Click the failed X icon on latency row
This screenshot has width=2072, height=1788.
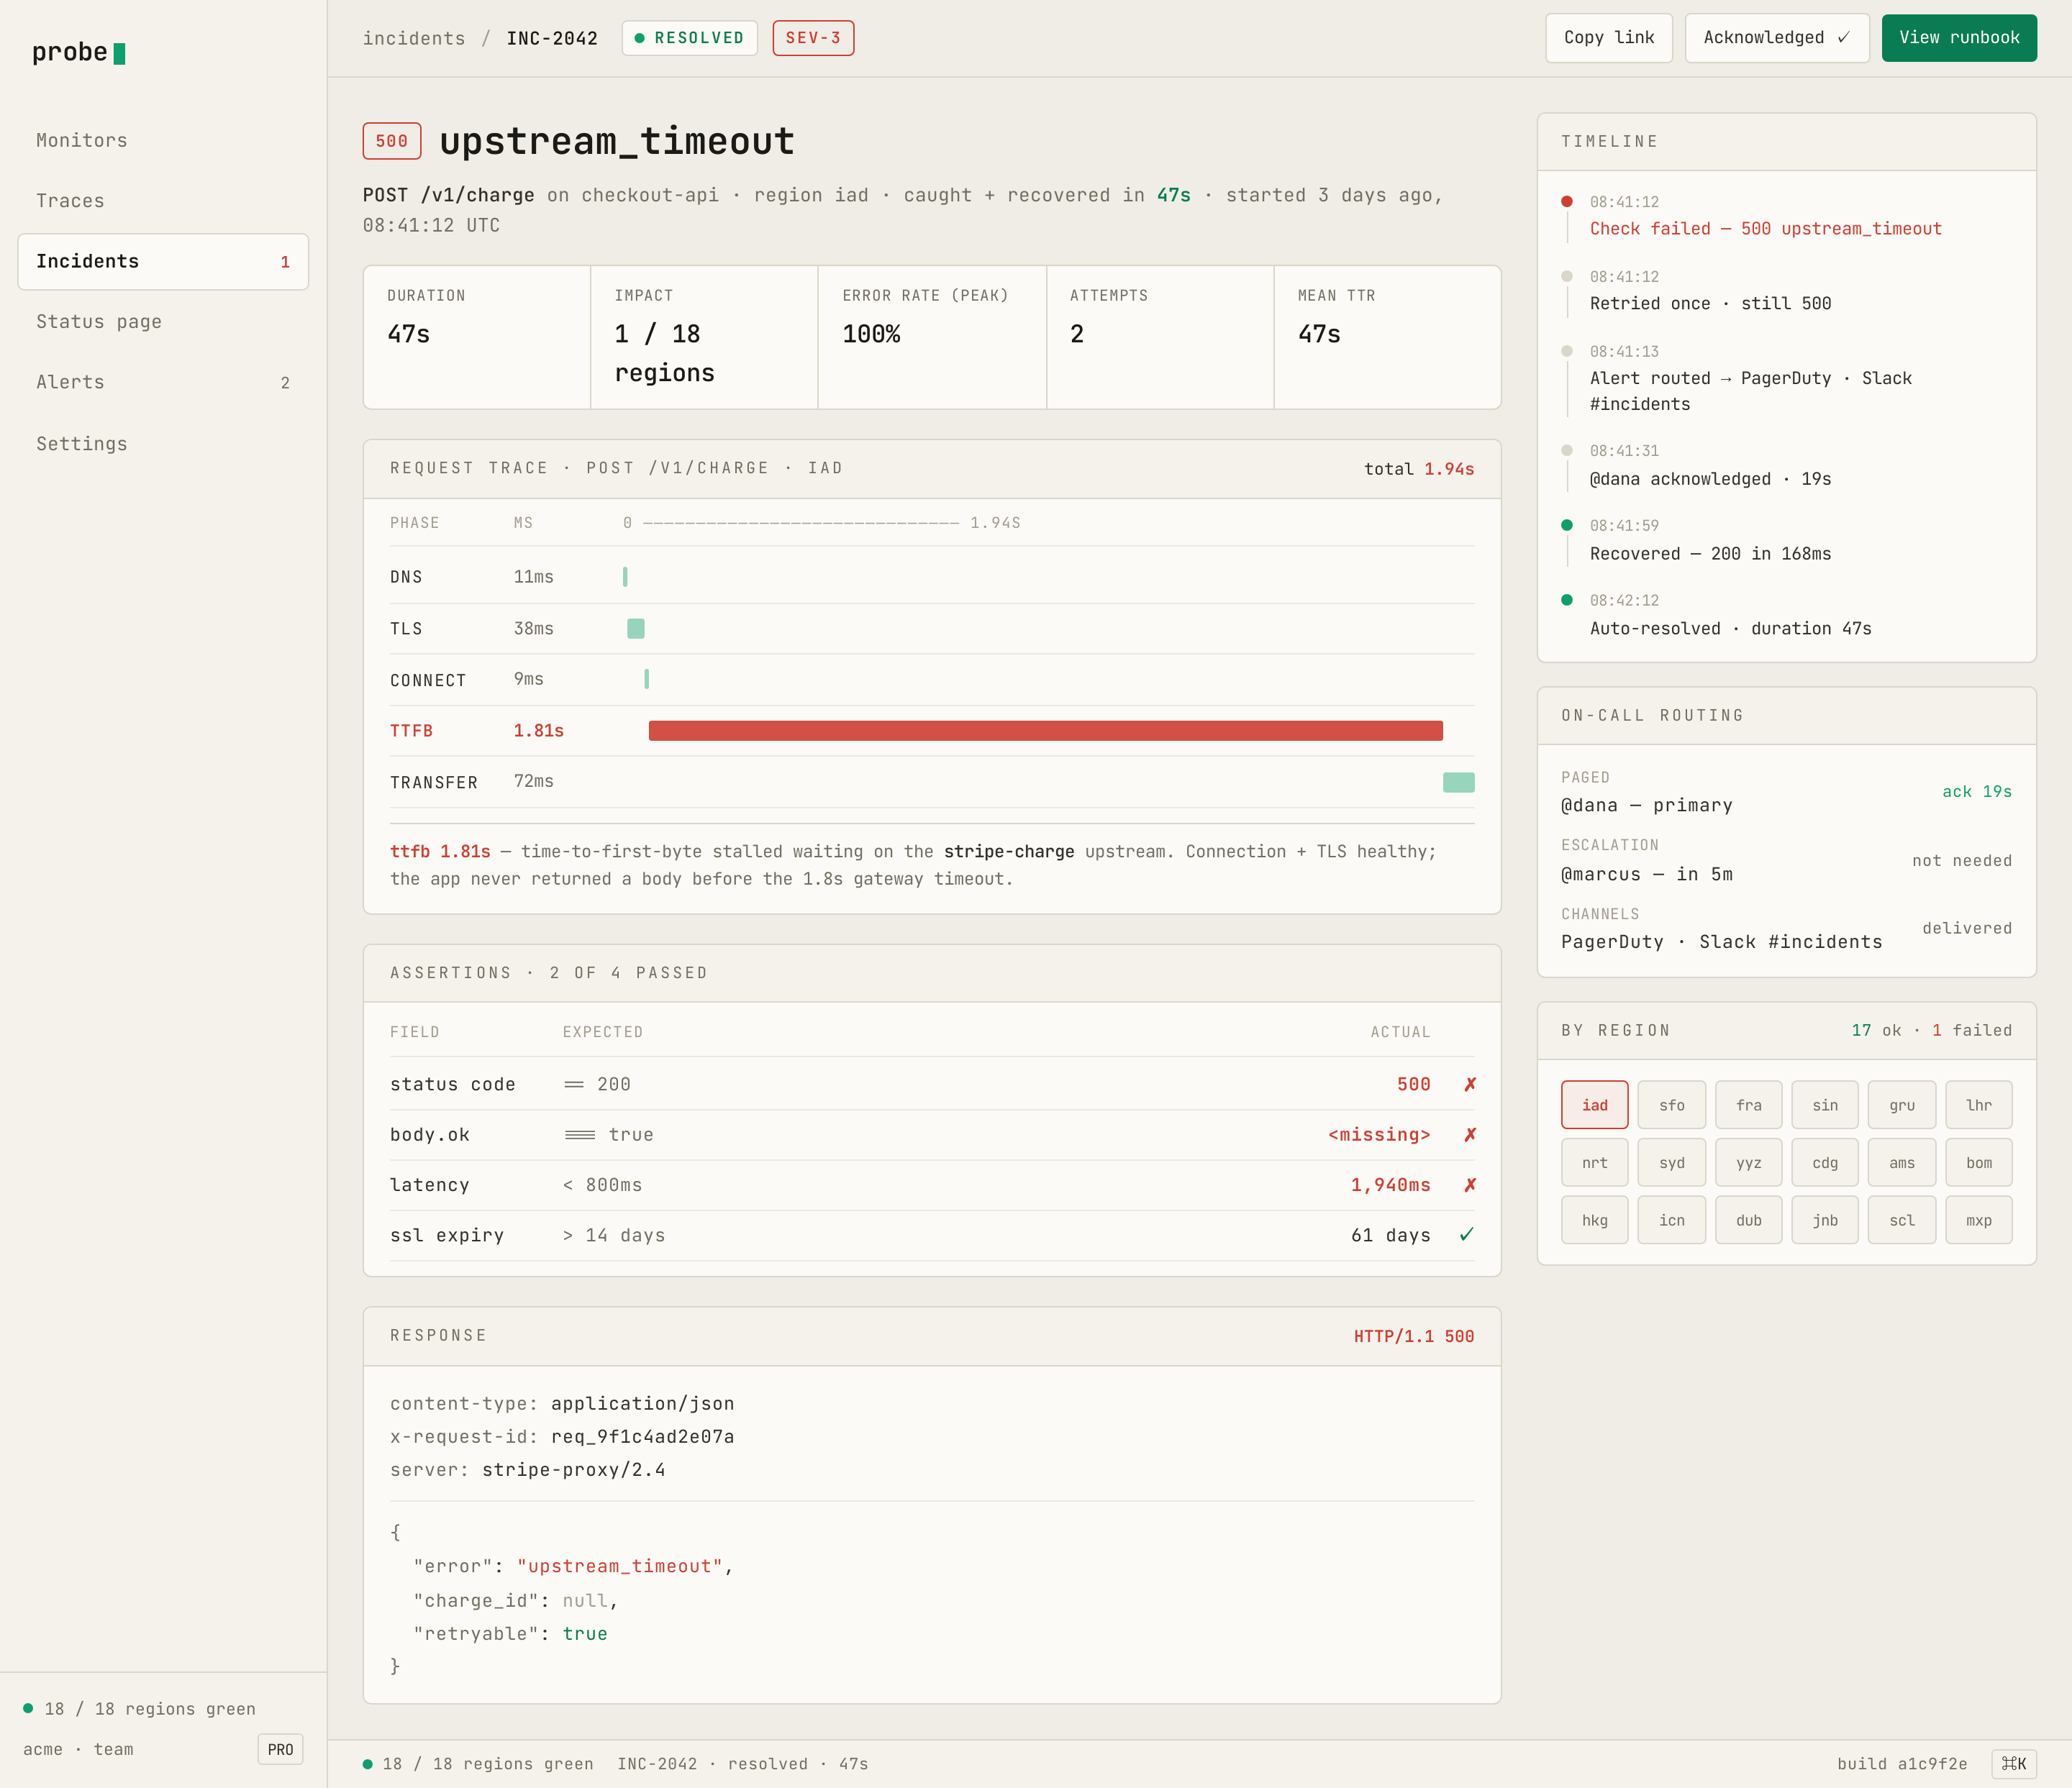click(1470, 1185)
